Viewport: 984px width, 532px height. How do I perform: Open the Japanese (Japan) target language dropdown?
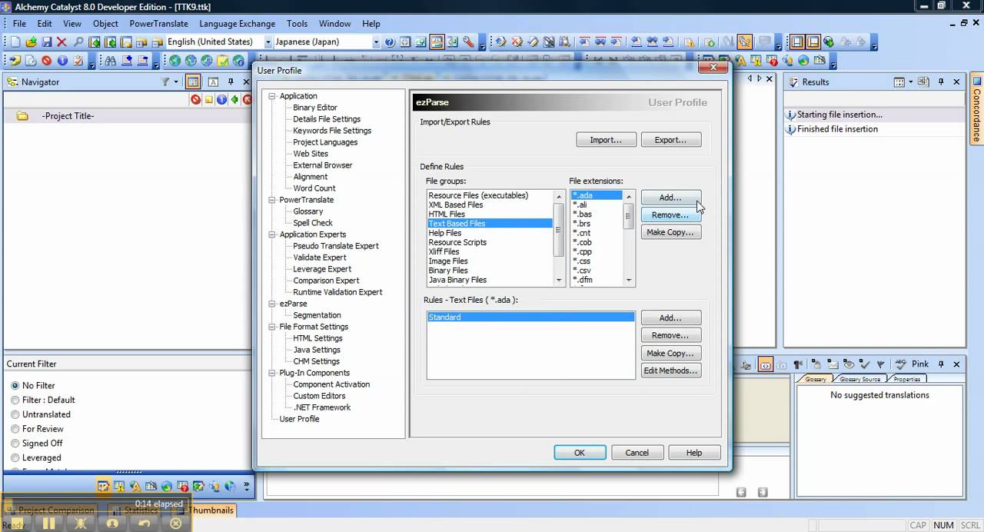pyautogui.click(x=376, y=42)
